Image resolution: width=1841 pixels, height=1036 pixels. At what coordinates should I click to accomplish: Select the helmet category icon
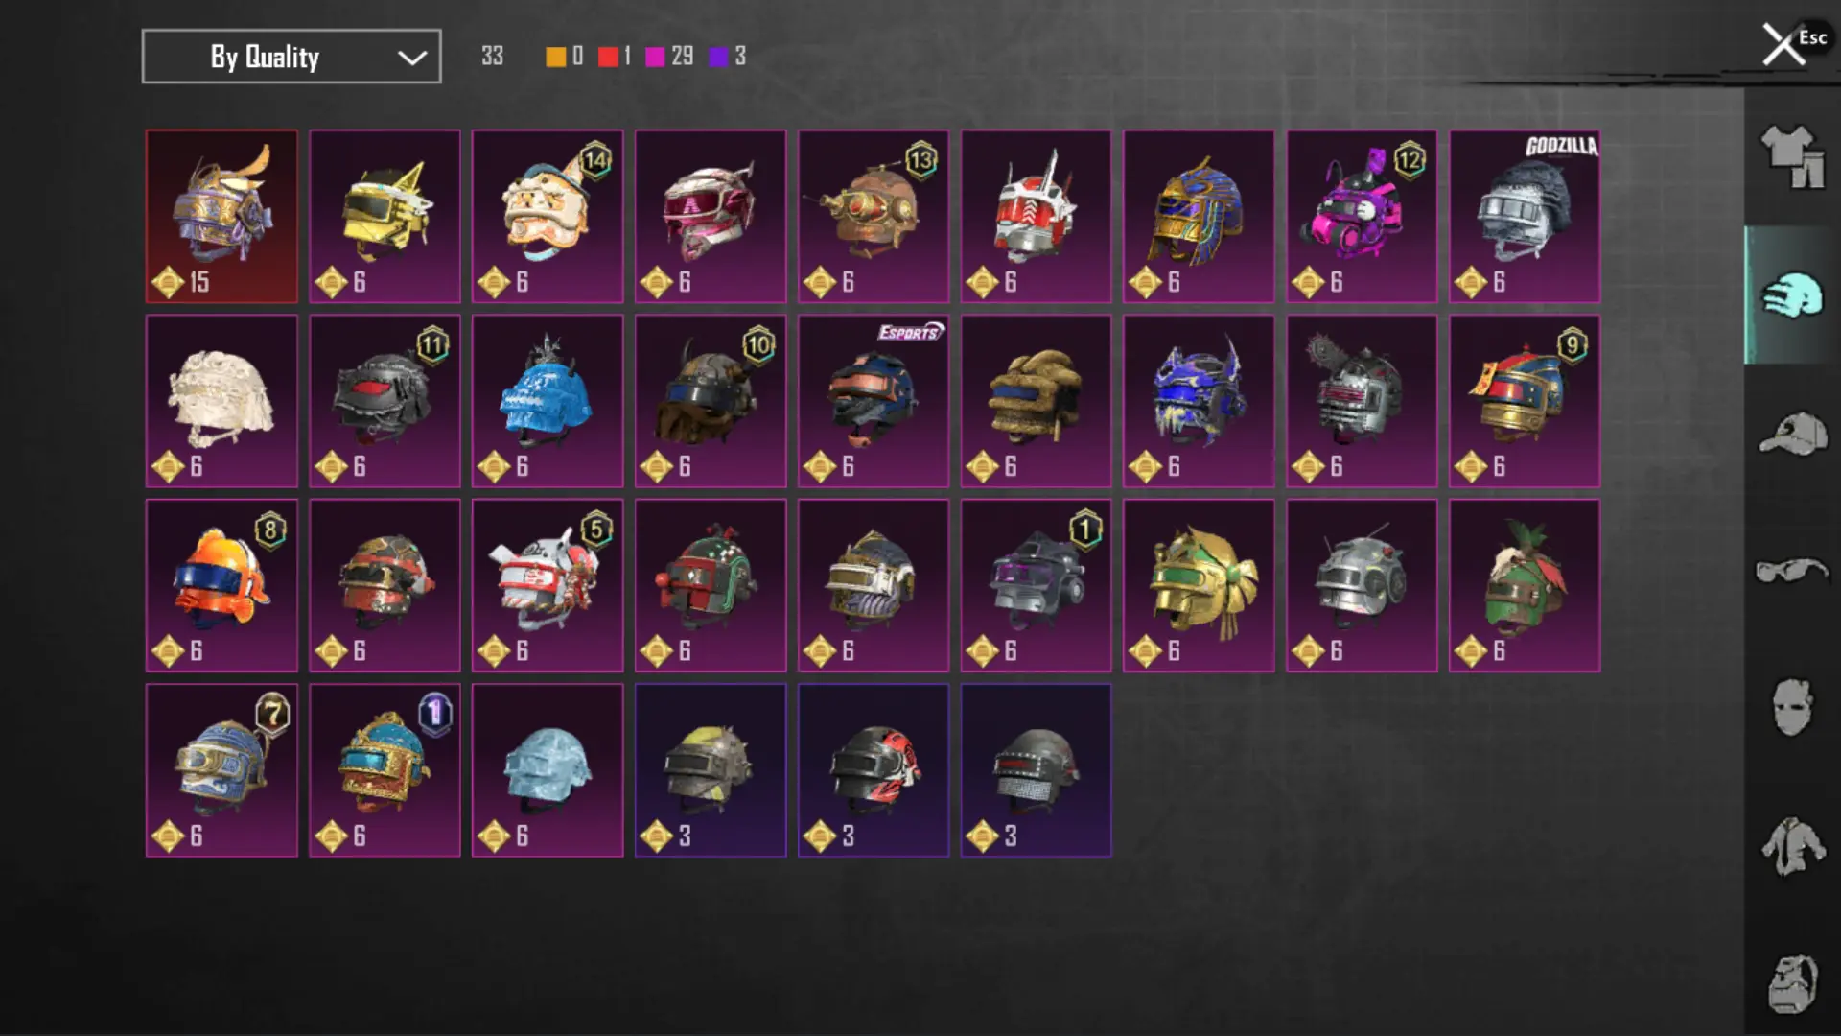pos(1791,295)
